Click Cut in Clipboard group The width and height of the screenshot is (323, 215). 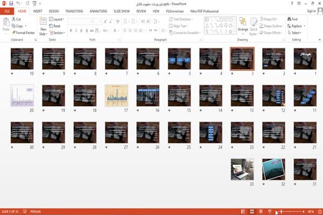pyautogui.click(x=17, y=19)
